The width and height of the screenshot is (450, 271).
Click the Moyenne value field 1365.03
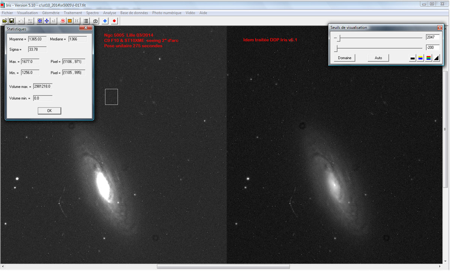37,39
